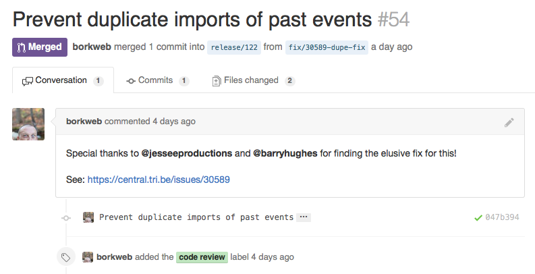Viewport: 535px width, 274px height.
Task: Click borkweb's large profile avatar
Action: pos(28,124)
